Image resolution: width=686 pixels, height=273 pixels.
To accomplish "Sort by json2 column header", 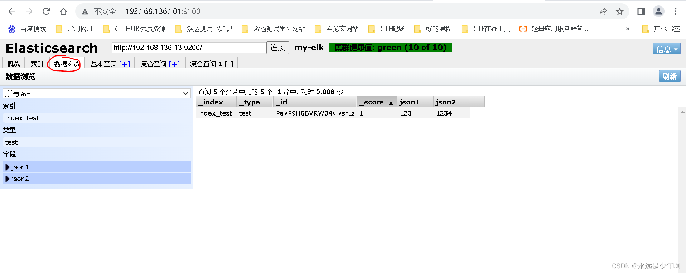I will point(451,102).
